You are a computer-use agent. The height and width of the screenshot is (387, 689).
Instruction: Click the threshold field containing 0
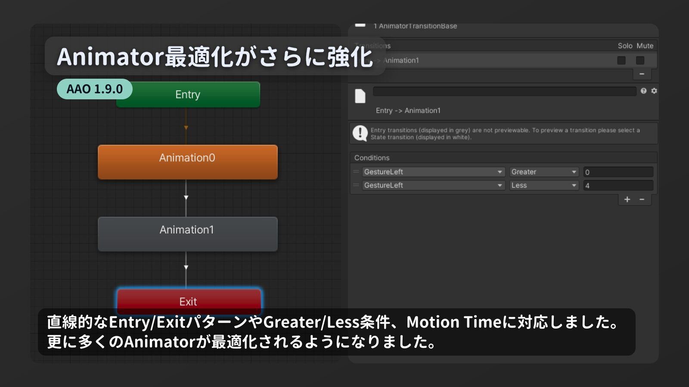click(x=618, y=172)
